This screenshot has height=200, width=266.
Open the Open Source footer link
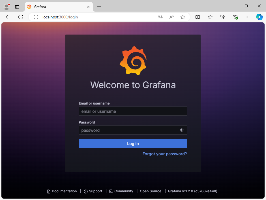151,191
